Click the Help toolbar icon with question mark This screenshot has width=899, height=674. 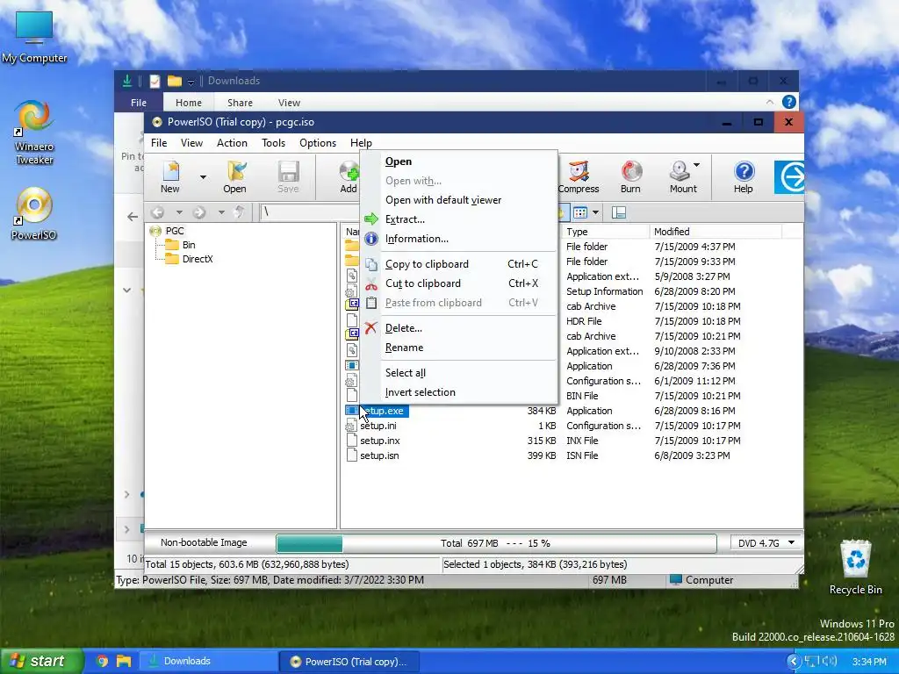(x=743, y=176)
